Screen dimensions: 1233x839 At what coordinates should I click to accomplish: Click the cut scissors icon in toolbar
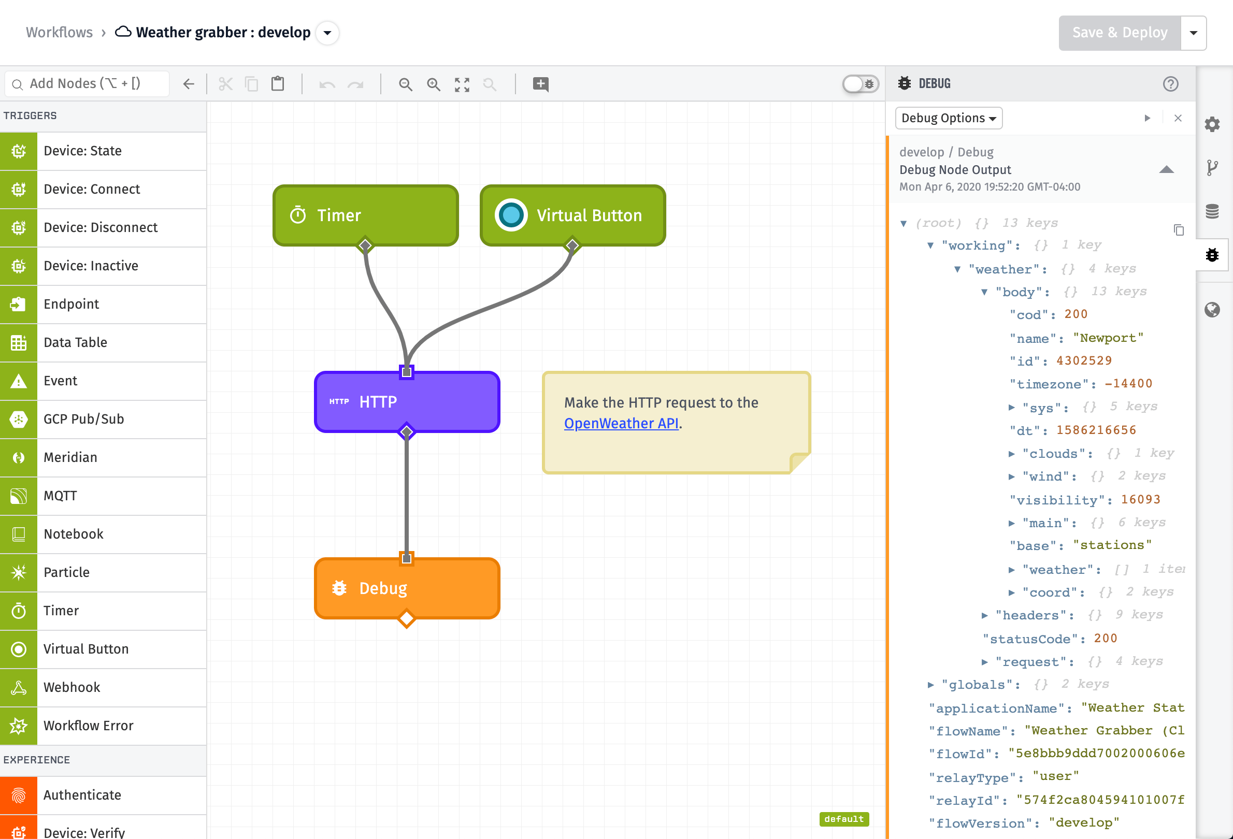click(225, 84)
